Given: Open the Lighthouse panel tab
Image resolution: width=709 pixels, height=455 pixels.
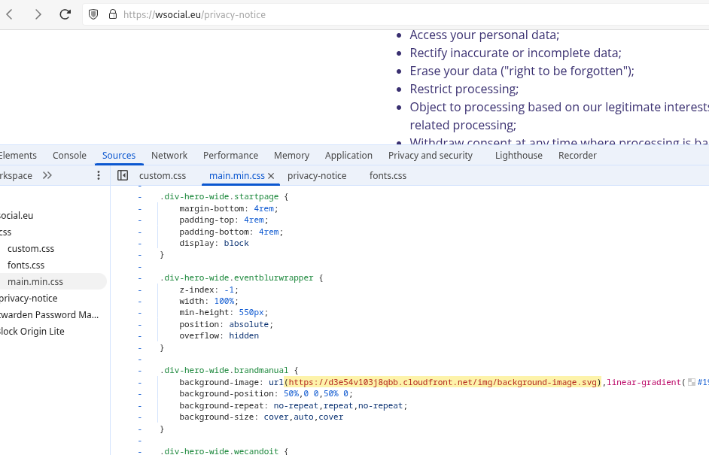Looking at the screenshot, I should coord(519,156).
